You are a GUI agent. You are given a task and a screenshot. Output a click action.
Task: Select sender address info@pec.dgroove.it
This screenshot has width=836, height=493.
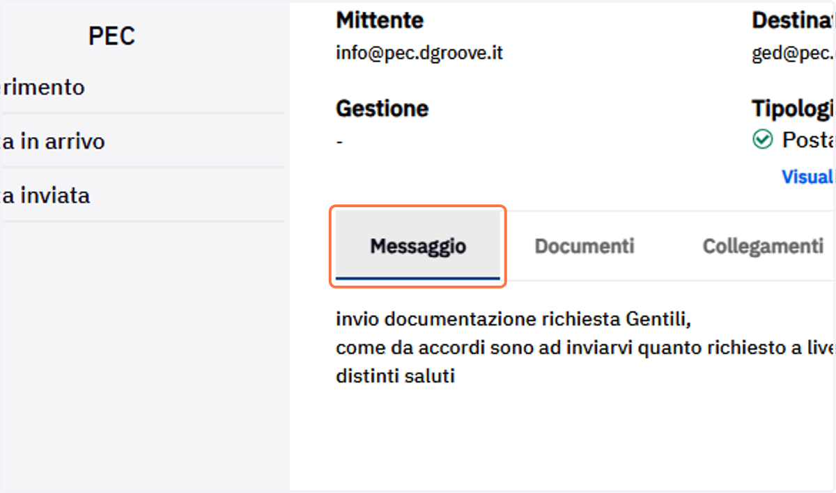click(x=419, y=54)
